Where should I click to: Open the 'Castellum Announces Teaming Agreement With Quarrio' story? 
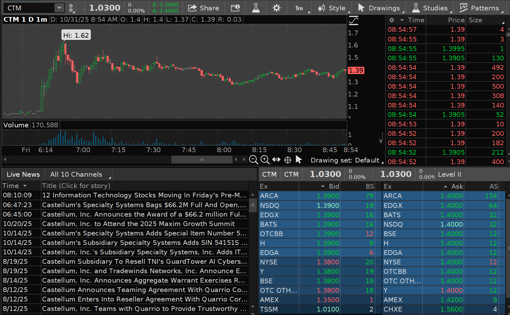[145, 290]
